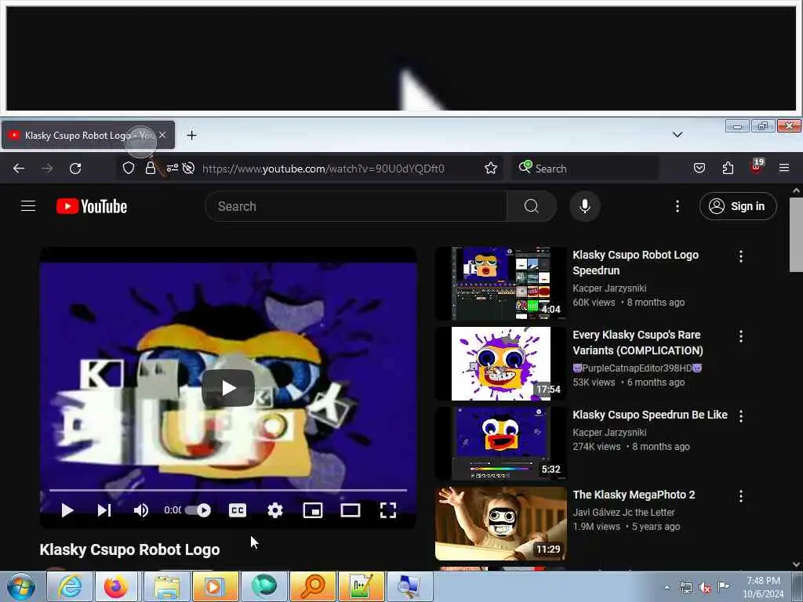Open the Windows Start button
803x602 pixels.
tap(21, 586)
